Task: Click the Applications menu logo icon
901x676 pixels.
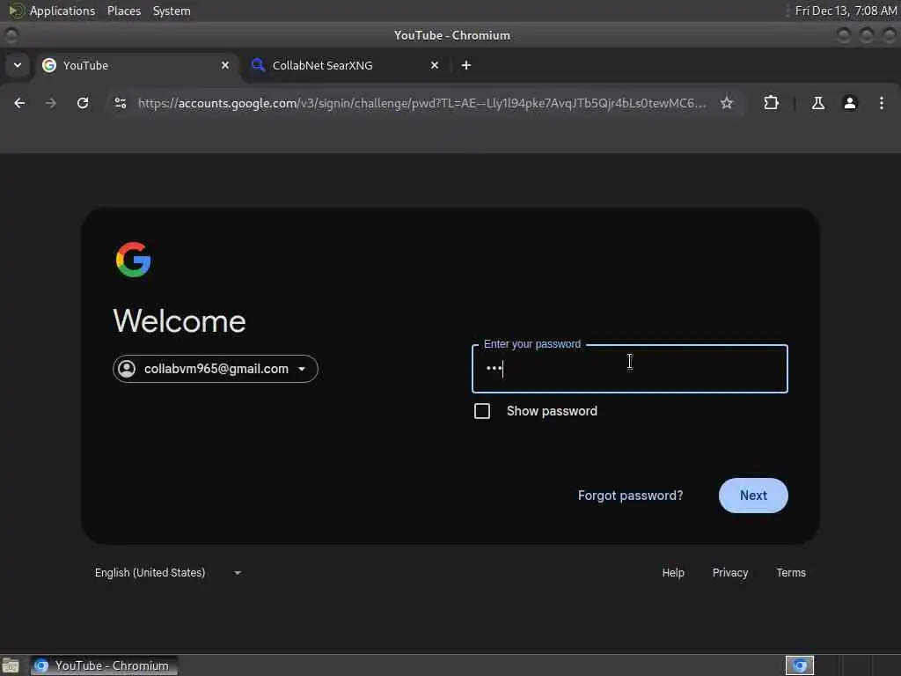Action: [16, 11]
